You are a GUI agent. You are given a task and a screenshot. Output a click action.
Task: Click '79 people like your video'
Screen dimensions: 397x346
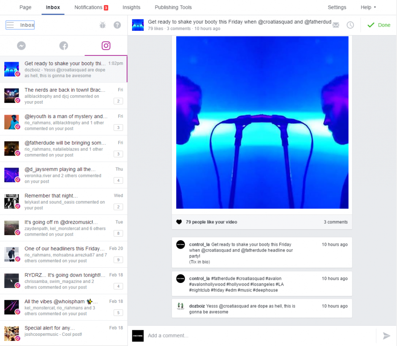point(212,222)
